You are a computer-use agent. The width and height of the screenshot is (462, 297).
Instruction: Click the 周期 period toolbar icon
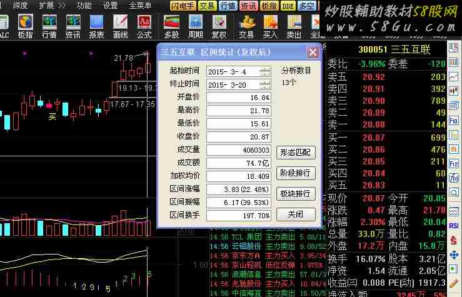tap(195, 26)
